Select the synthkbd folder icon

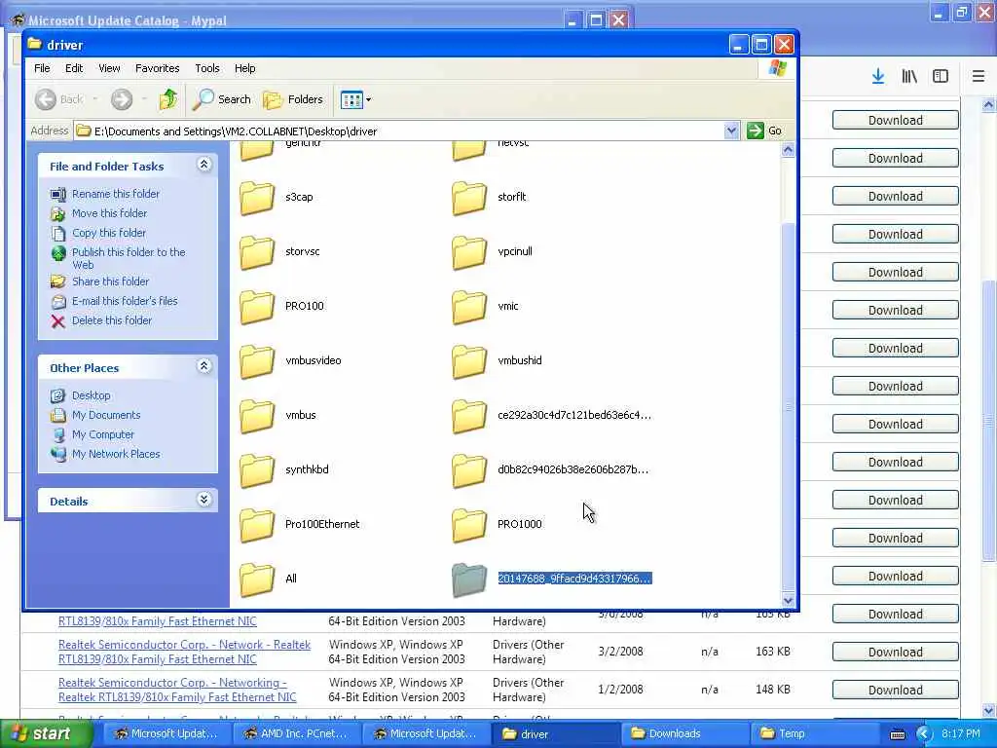[257, 470]
